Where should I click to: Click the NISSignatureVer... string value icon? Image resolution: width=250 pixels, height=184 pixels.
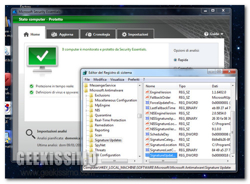(x=147, y=129)
